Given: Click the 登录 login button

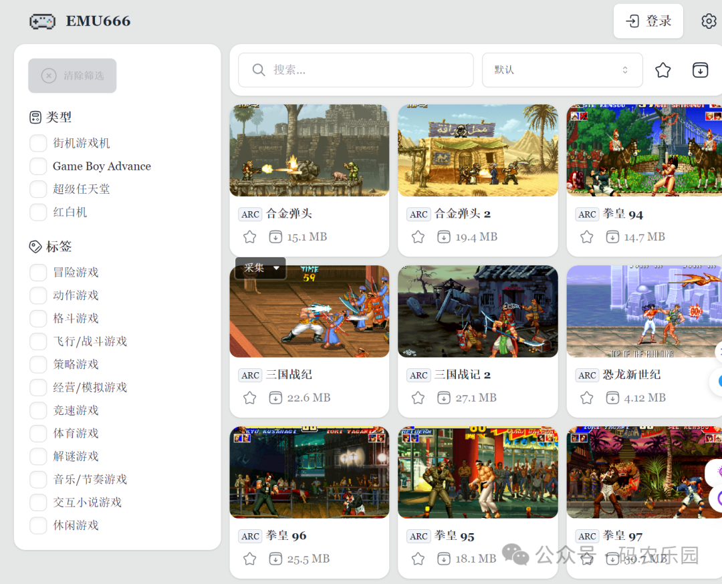Looking at the screenshot, I should 648,21.
